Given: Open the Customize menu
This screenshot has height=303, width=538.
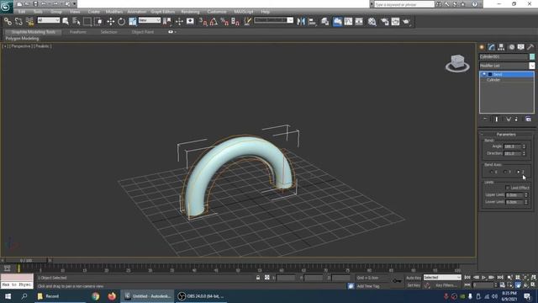Looking at the screenshot, I should point(217,12).
